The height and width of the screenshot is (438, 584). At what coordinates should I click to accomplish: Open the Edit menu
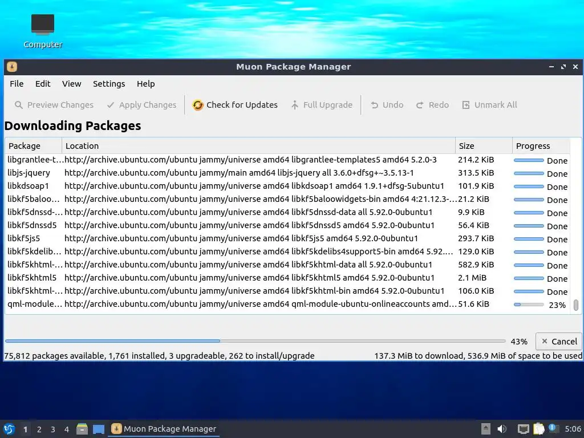click(x=43, y=84)
